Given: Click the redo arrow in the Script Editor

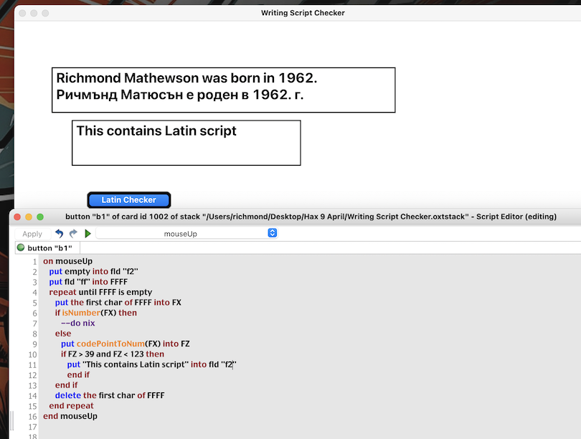Looking at the screenshot, I should point(73,233).
